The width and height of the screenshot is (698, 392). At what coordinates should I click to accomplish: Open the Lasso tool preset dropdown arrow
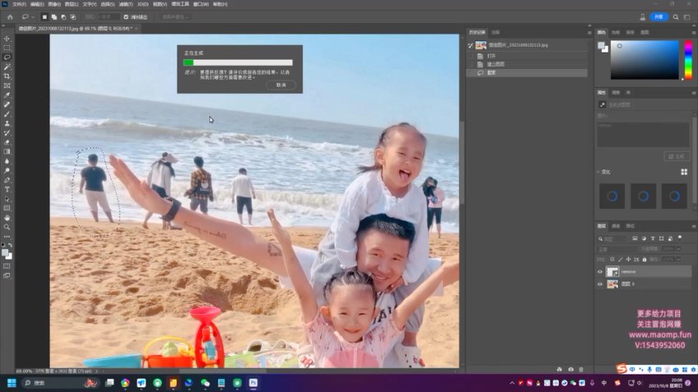coord(31,16)
